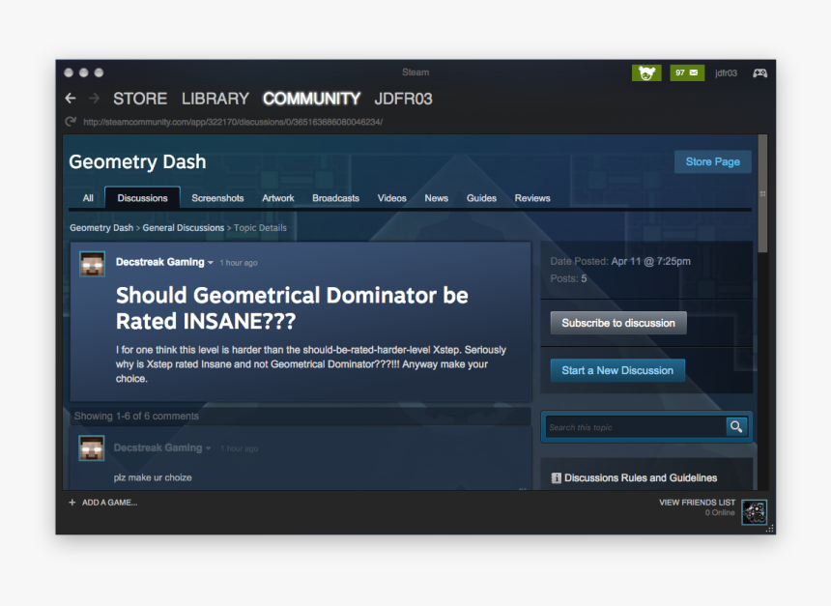
Task: Open the 97 messages inbox
Action: [x=687, y=72]
